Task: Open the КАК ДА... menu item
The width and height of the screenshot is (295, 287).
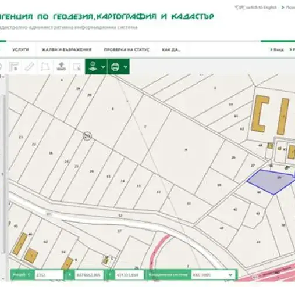Action: click(171, 49)
